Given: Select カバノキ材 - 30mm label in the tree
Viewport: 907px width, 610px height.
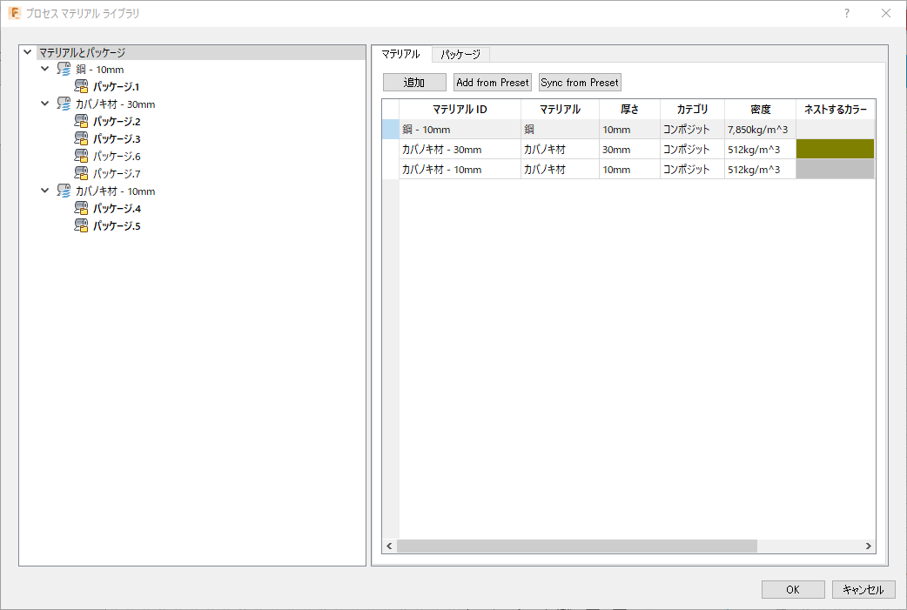Looking at the screenshot, I should 115,104.
